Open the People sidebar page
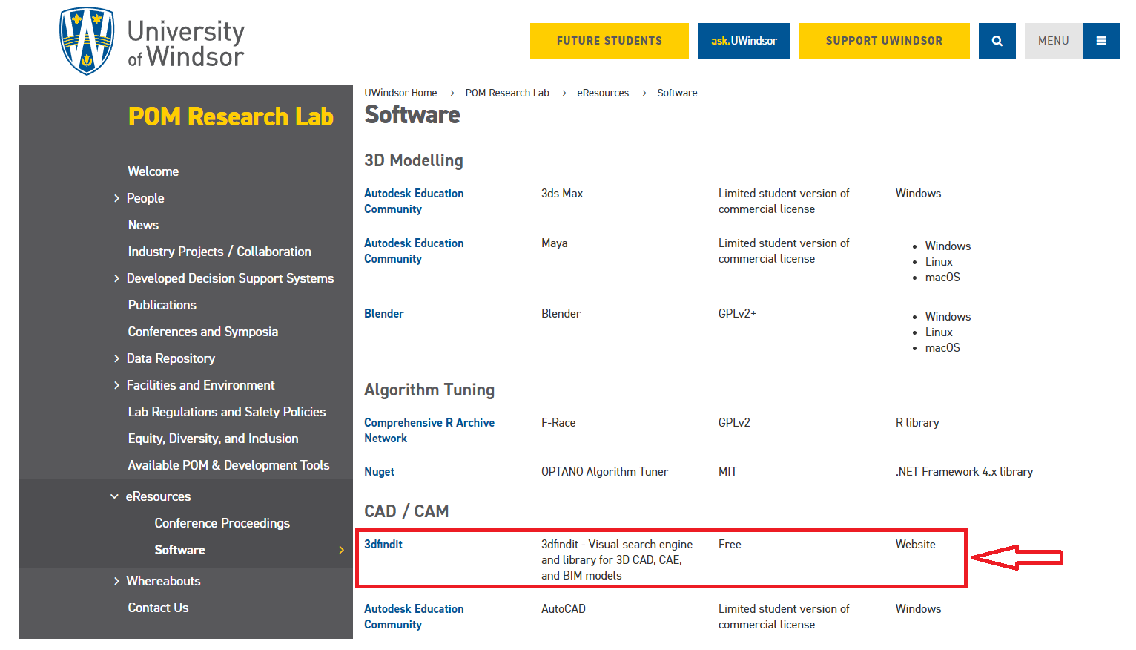The width and height of the screenshot is (1136, 650). coord(145,198)
